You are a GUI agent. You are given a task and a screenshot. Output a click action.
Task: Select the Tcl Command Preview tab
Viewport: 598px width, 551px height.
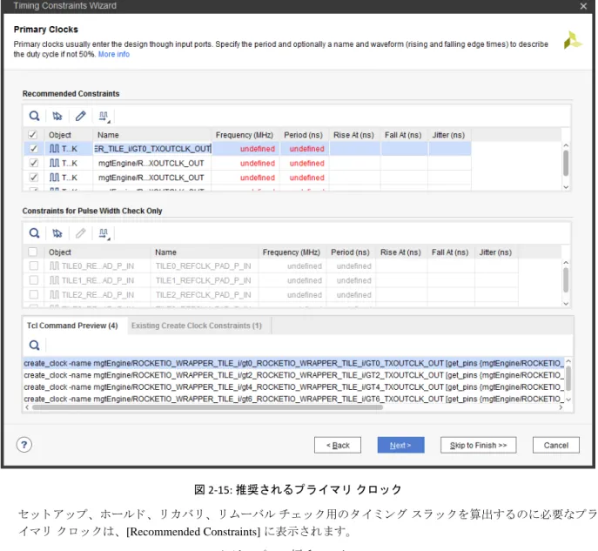tap(72, 326)
